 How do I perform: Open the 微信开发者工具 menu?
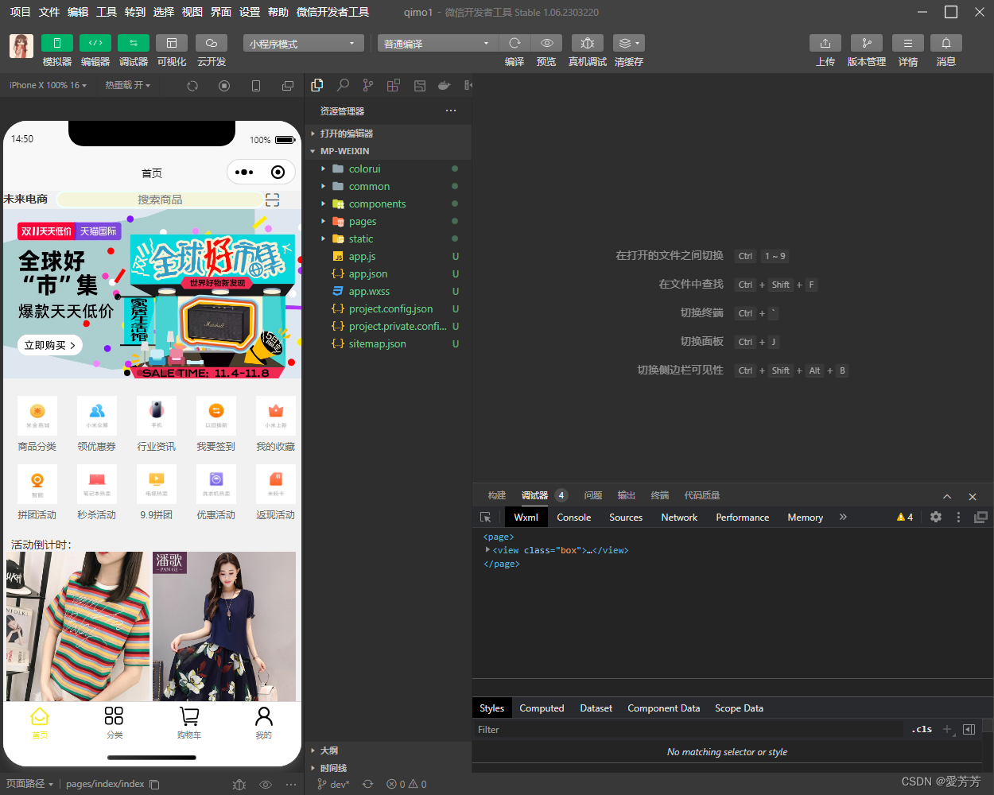click(332, 12)
